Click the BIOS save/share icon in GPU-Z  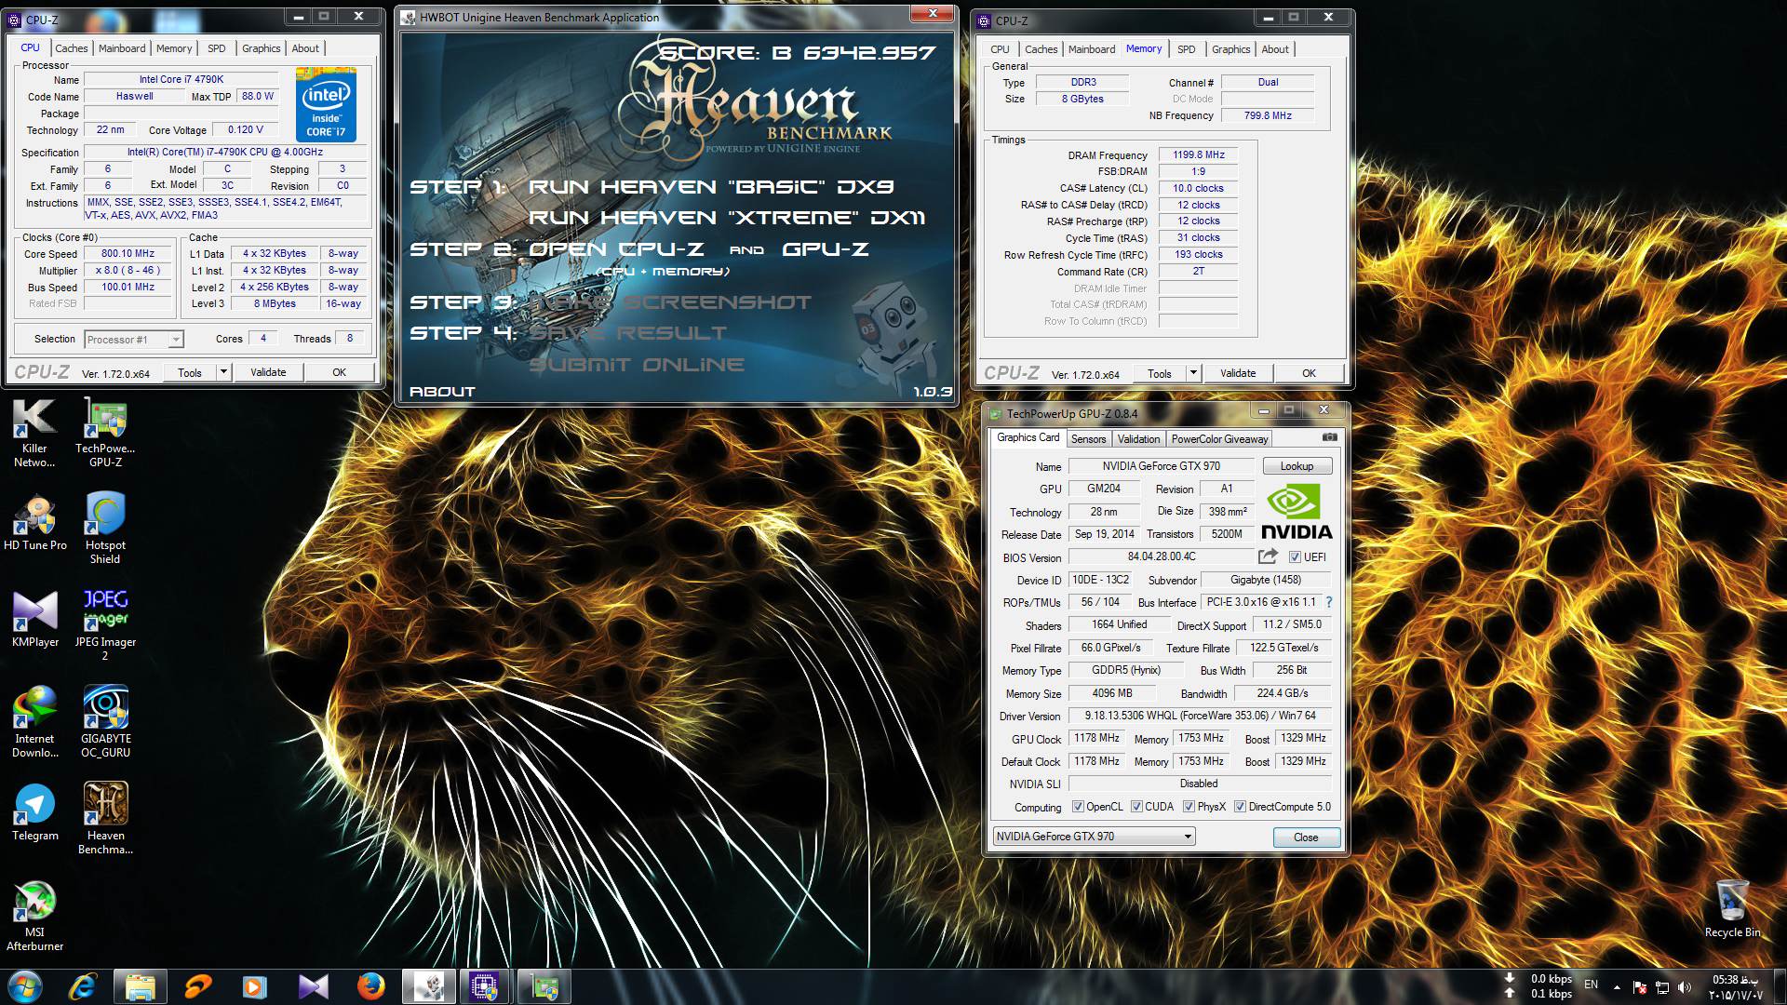tap(1268, 556)
